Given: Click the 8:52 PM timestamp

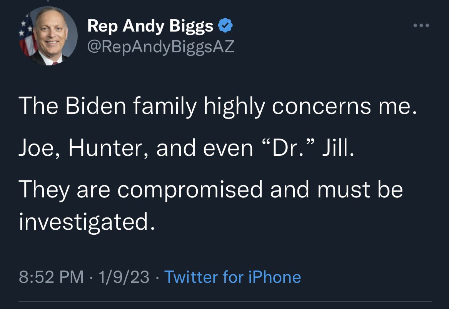Looking at the screenshot, I should click(x=51, y=277).
